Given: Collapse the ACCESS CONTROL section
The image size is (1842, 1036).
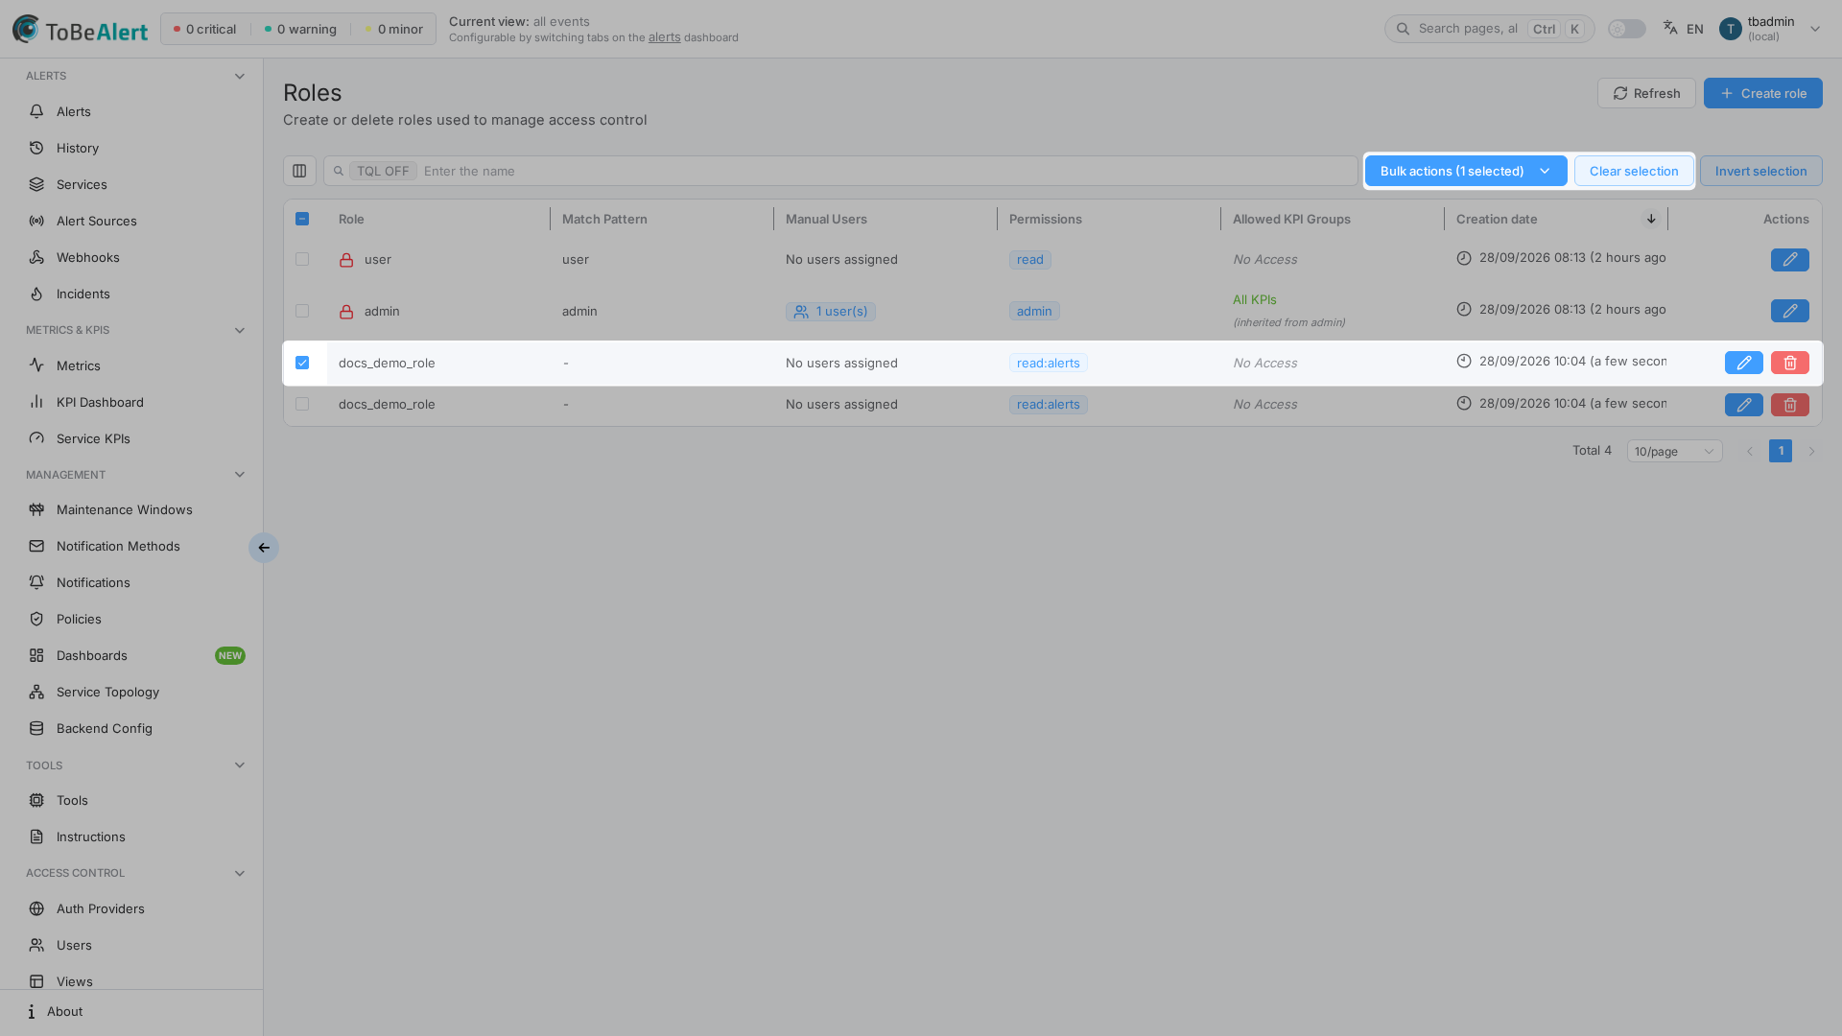Looking at the screenshot, I should (240, 873).
